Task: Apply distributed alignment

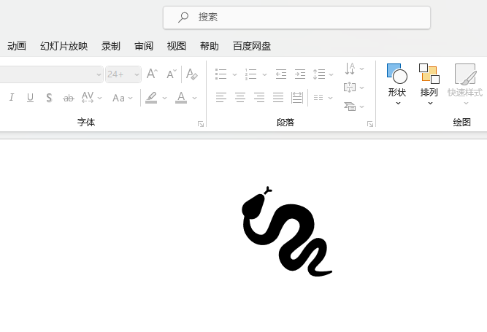Action: click(297, 98)
